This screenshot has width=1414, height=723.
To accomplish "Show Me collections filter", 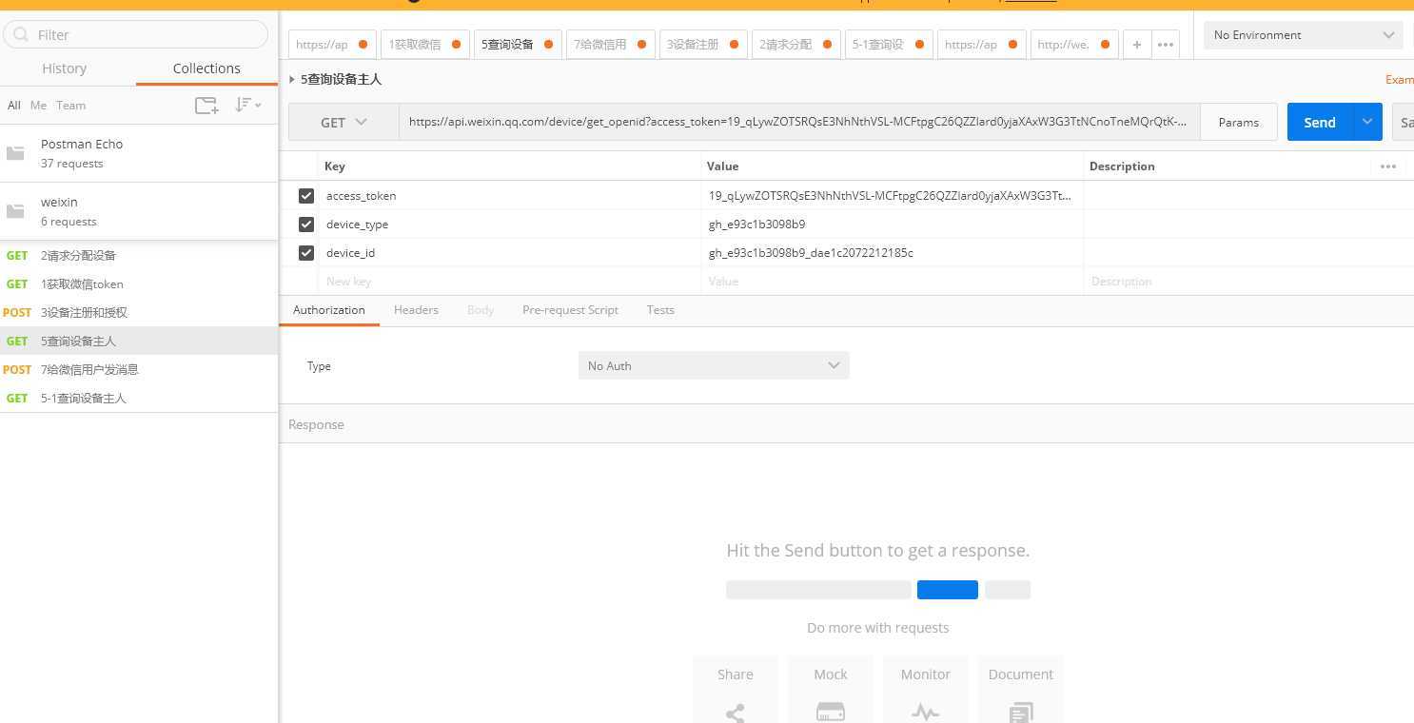I will click(38, 106).
